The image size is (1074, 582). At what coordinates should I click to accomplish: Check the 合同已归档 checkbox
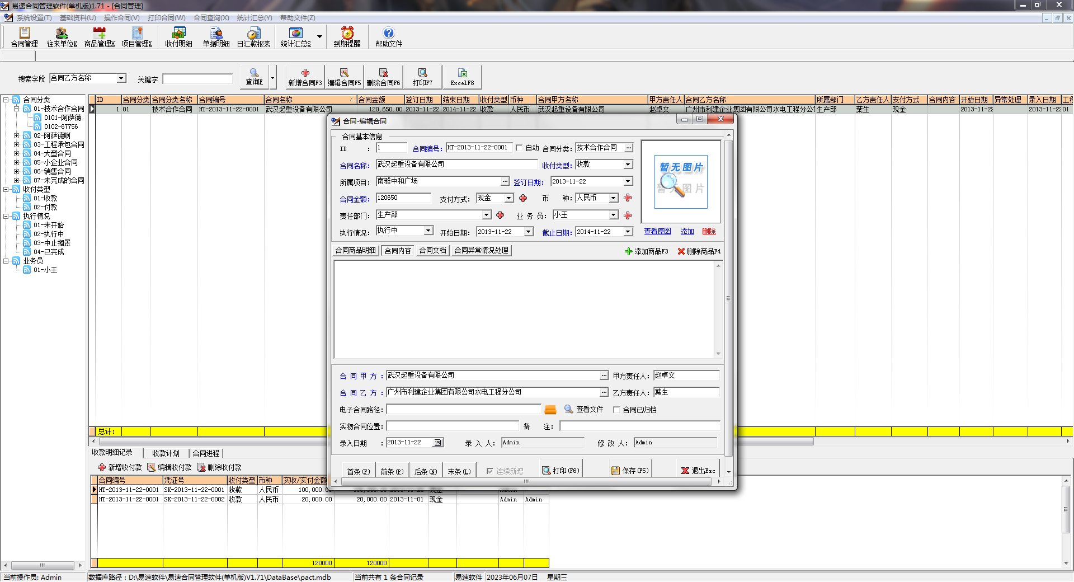pyautogui.click(x=616, y=410)
